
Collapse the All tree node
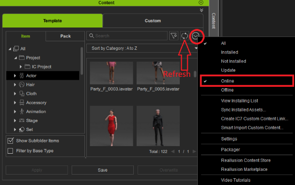10,49
